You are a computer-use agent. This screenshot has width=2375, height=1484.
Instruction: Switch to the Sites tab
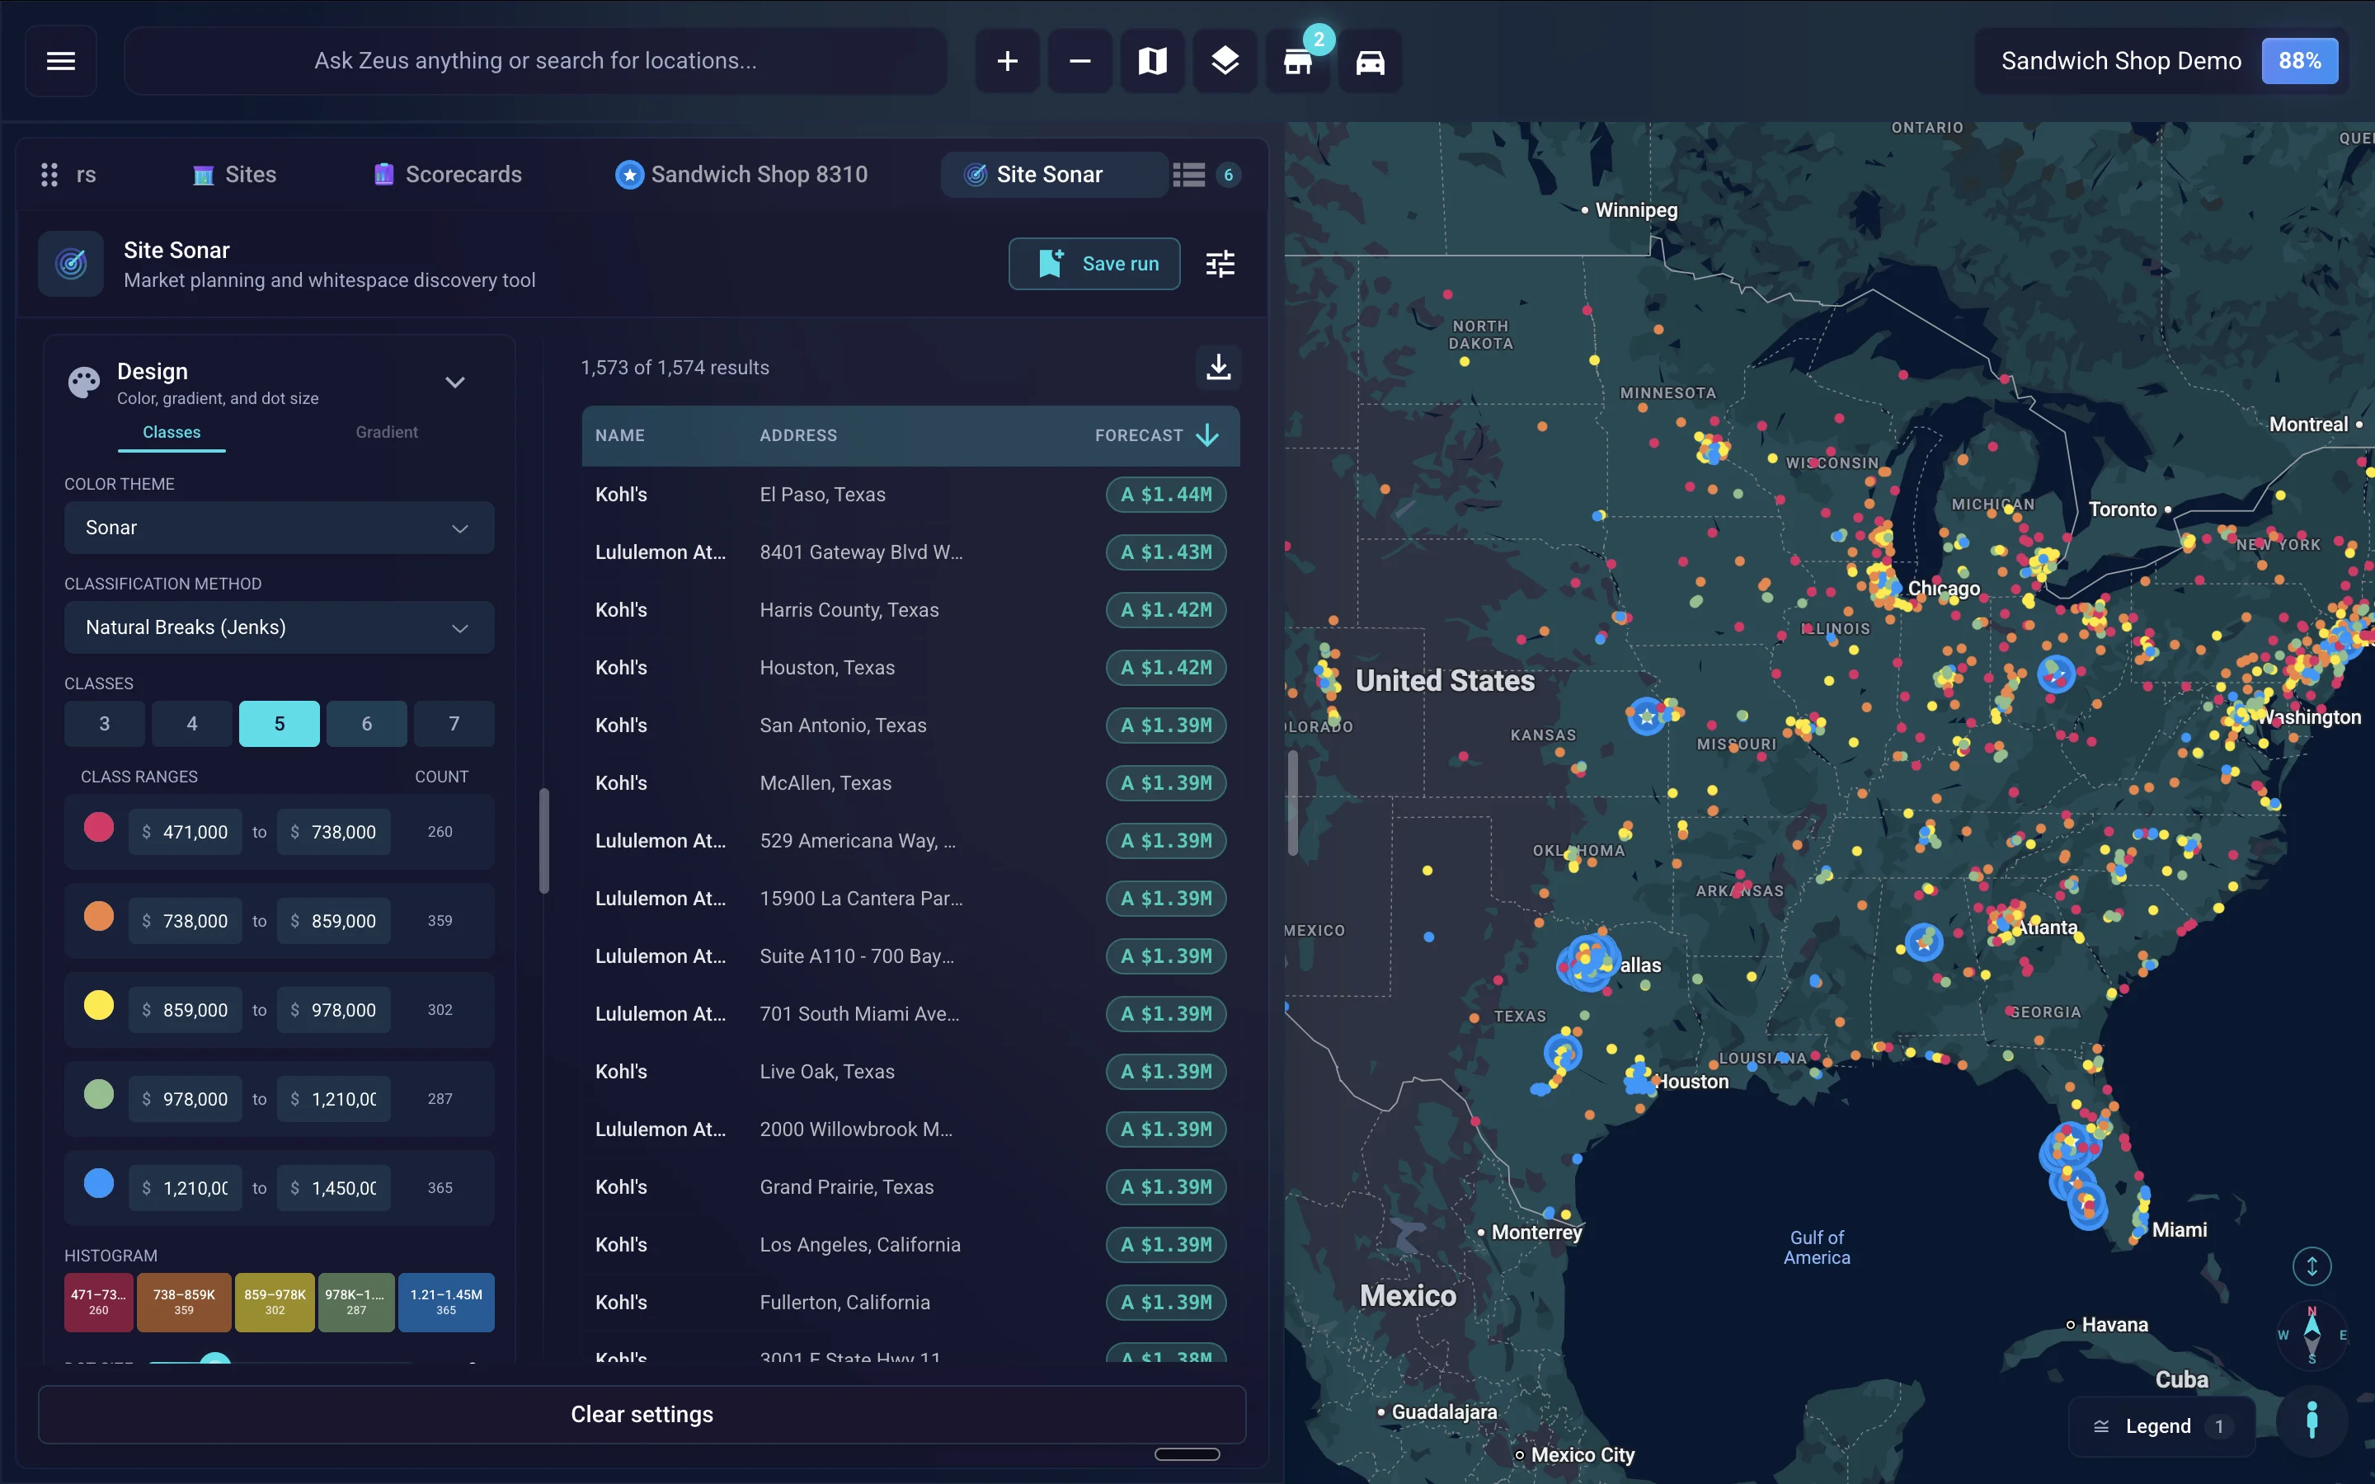coord(234,175)
